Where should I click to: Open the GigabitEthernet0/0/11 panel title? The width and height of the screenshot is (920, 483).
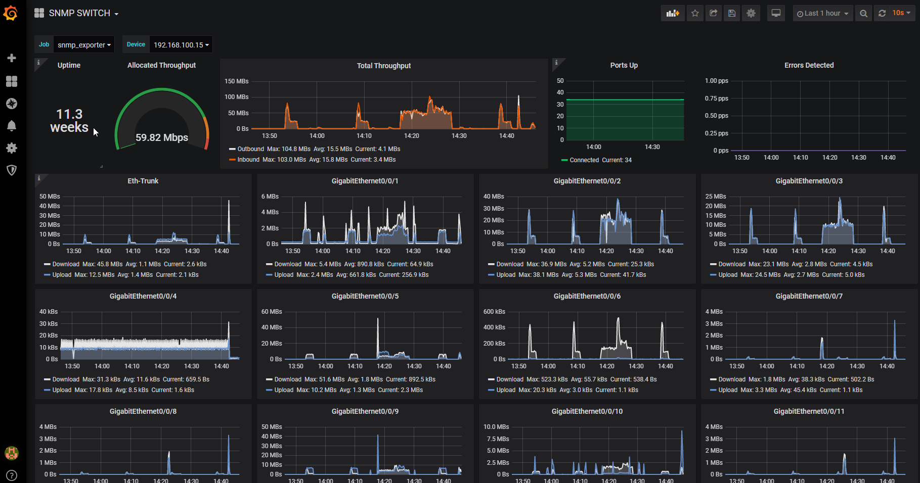(x=809, y=411)
